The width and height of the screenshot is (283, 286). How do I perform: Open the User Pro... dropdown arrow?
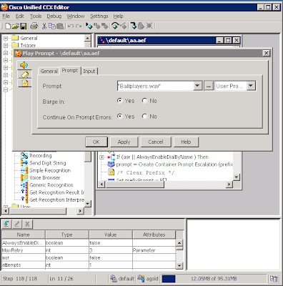click(251, 86)
